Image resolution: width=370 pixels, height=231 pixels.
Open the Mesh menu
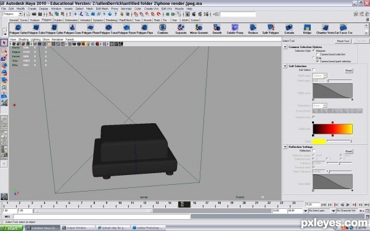pyautogui.click(x=89, y=9)
